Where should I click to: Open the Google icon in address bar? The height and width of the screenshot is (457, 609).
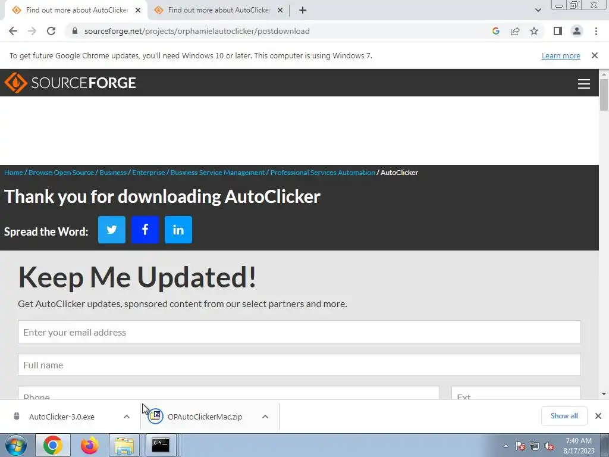pyautogui.click(x=495, y=31)
